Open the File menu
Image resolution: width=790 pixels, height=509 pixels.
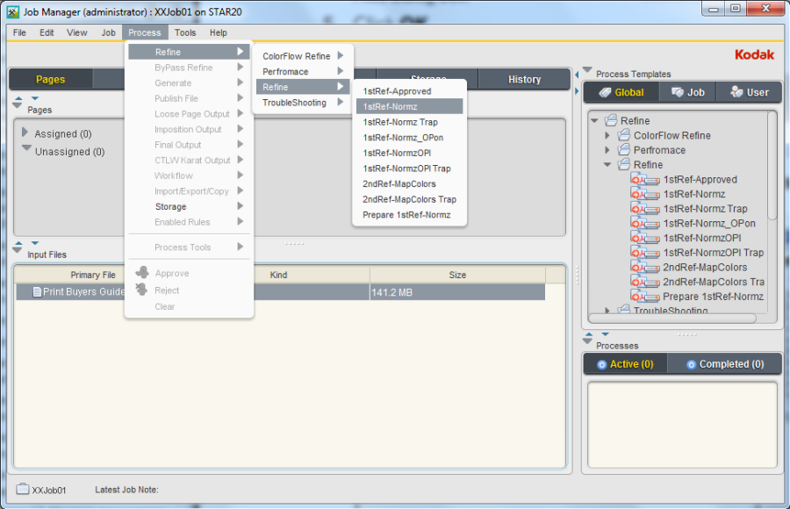coord(19,32)
